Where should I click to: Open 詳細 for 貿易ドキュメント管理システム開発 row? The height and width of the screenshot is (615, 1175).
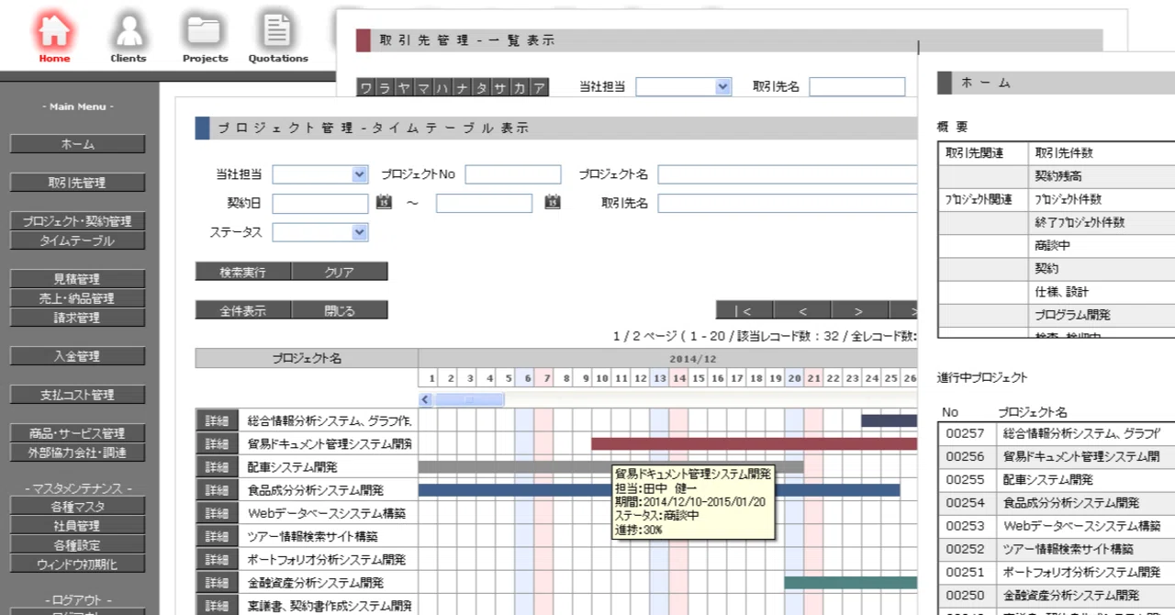[217, 444]
